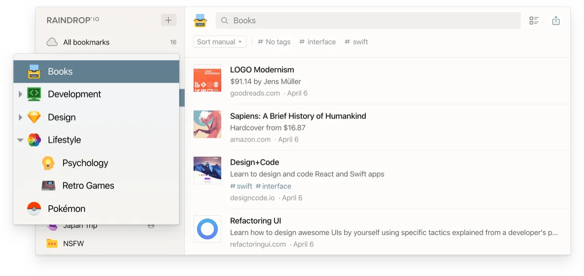Select the Books typewriter icon in sidebar
The height and width of the screenshot is (276, 584).
pyautogui.click(x=34, y=71)
